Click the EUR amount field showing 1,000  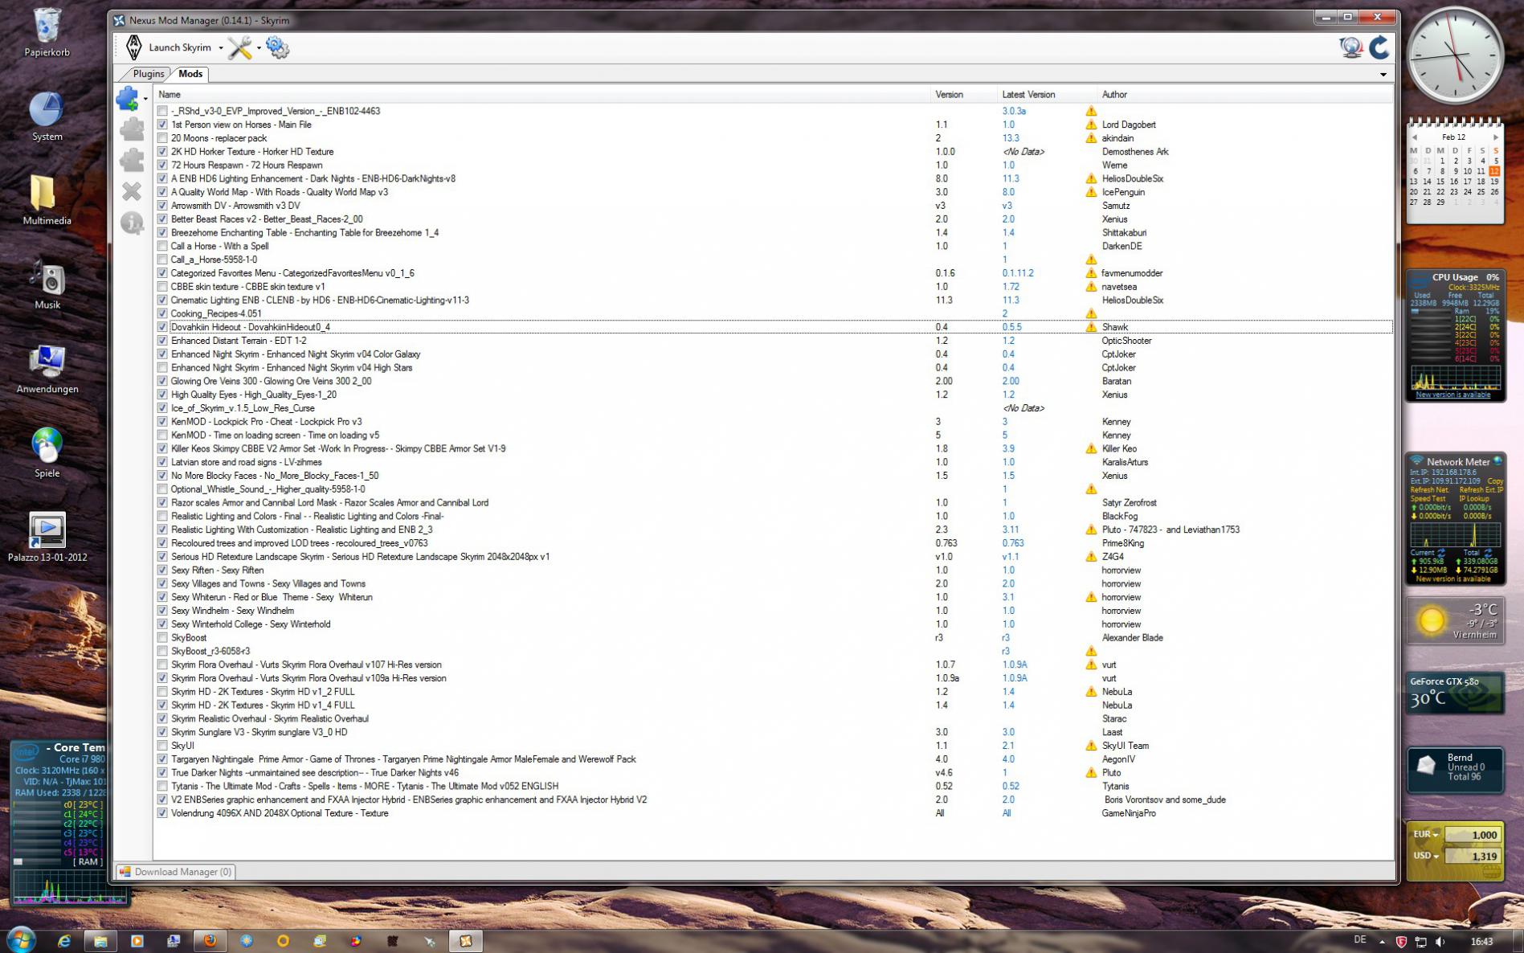point(1473,835)
